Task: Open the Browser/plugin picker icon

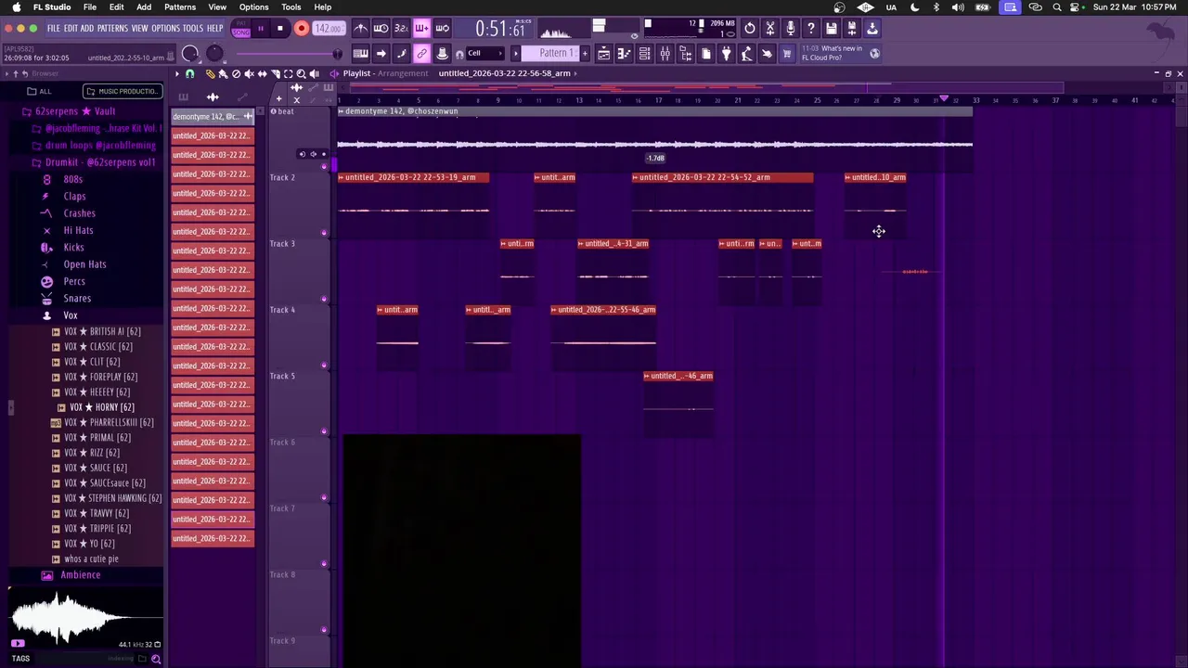Action: (685, 54)
